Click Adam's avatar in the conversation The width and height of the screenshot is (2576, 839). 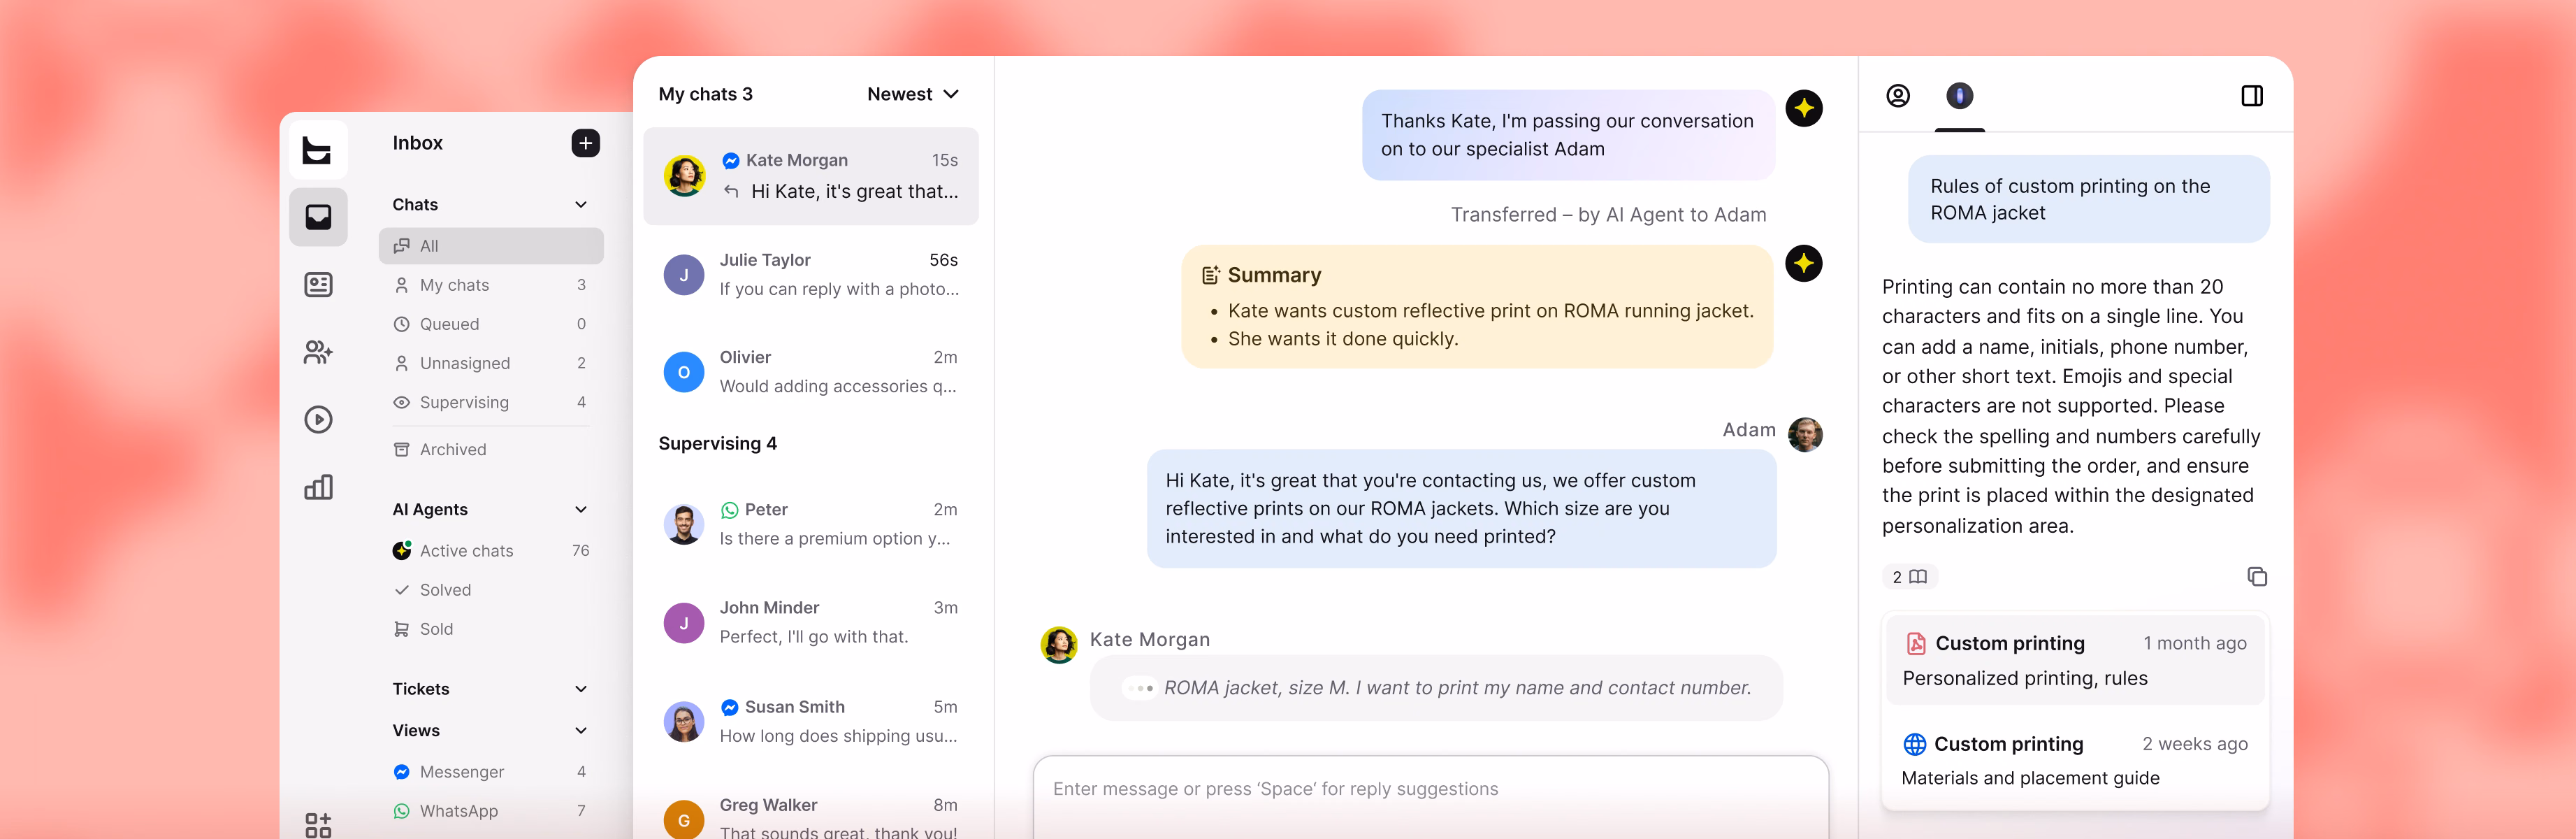pos(1804,434)
